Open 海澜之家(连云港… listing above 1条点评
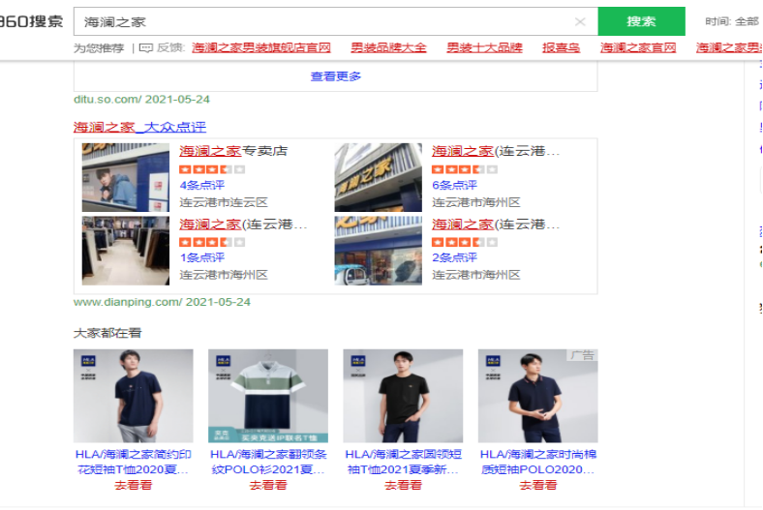Viewport: 763px width, 510px height. click(x=243, y=225)
